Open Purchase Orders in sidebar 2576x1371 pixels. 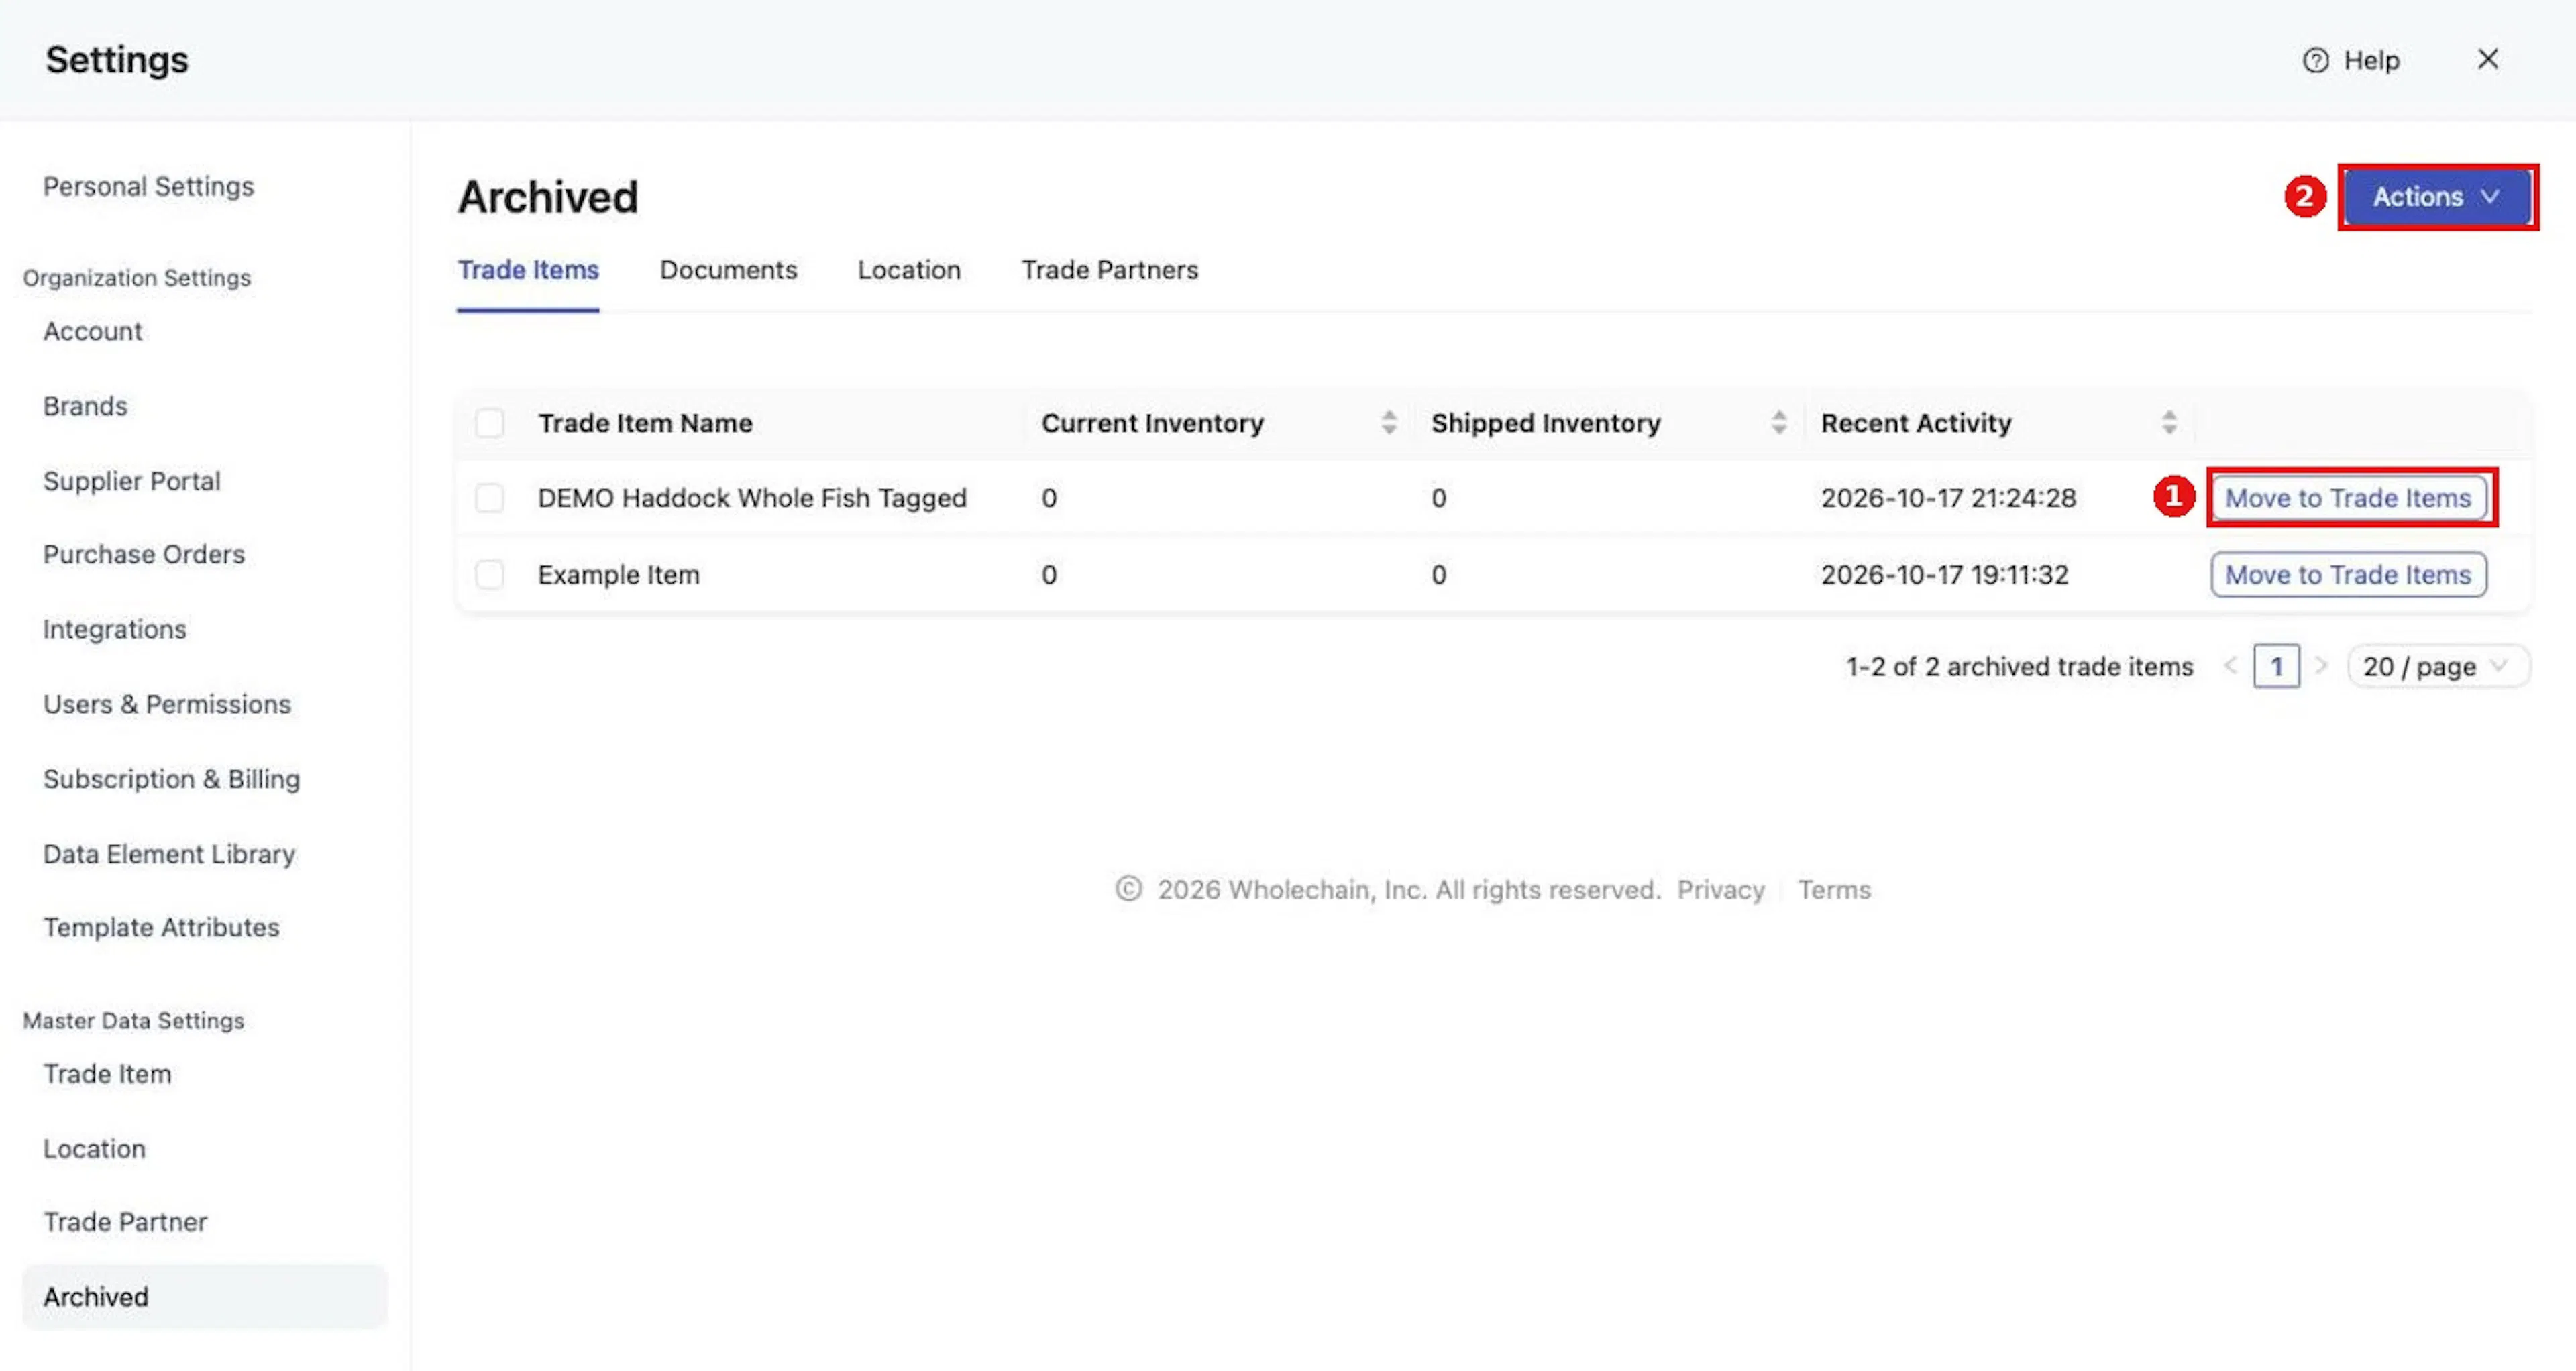pyautogui.click(x=143, y=555)
